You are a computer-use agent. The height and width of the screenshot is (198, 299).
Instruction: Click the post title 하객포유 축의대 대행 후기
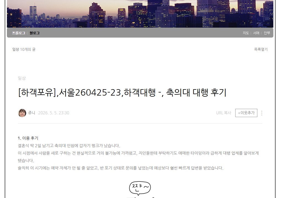point(122,93)
